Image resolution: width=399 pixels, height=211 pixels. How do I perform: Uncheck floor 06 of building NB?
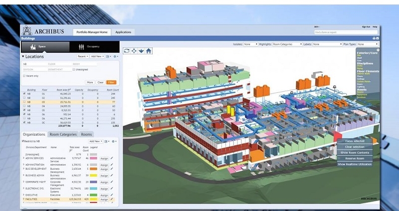coord(24,114)
